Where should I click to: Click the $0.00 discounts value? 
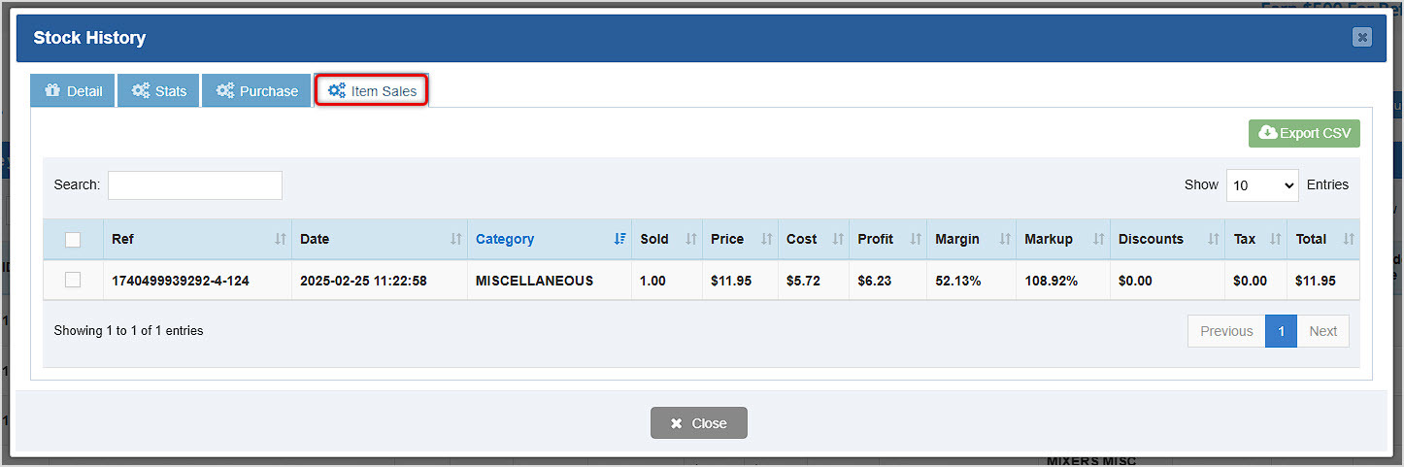[x=1135, y=281]
